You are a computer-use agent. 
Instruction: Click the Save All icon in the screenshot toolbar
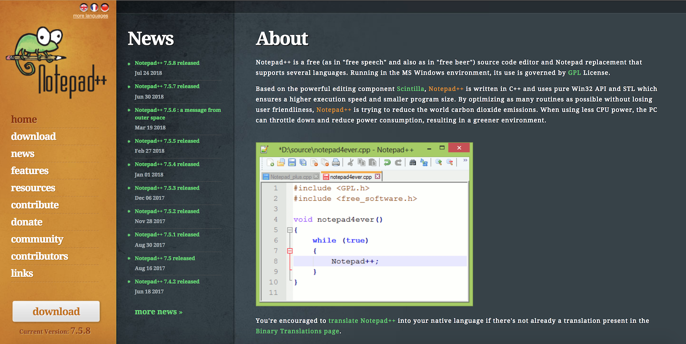[303, 162]
